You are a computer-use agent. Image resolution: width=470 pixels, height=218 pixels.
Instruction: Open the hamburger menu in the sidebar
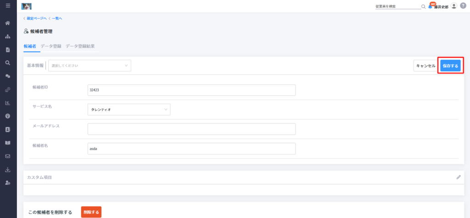(x=8, y=5)
